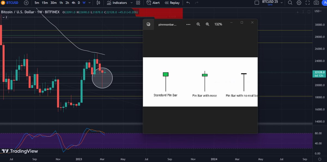Zoom in the image viewer
Screen dimensions: 327x162
click(x=207, y=24)
